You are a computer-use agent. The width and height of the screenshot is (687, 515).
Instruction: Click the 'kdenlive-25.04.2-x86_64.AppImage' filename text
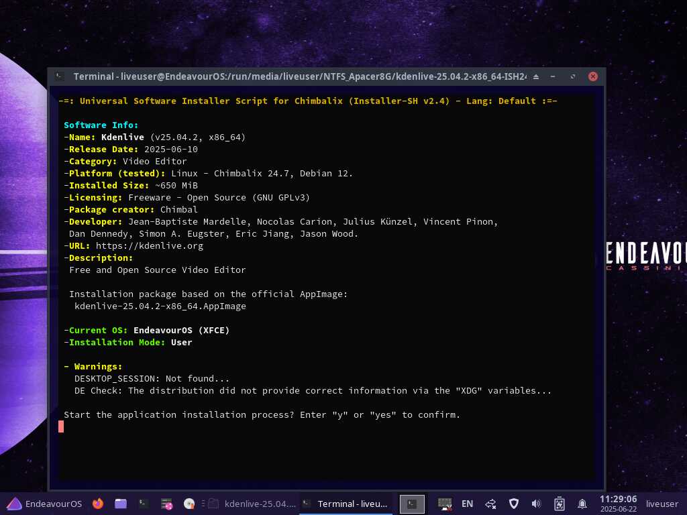point(160,306)
